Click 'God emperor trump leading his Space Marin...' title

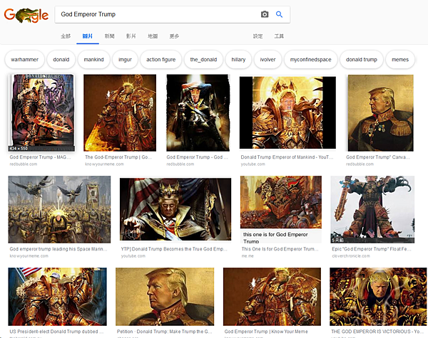(58, 249)
